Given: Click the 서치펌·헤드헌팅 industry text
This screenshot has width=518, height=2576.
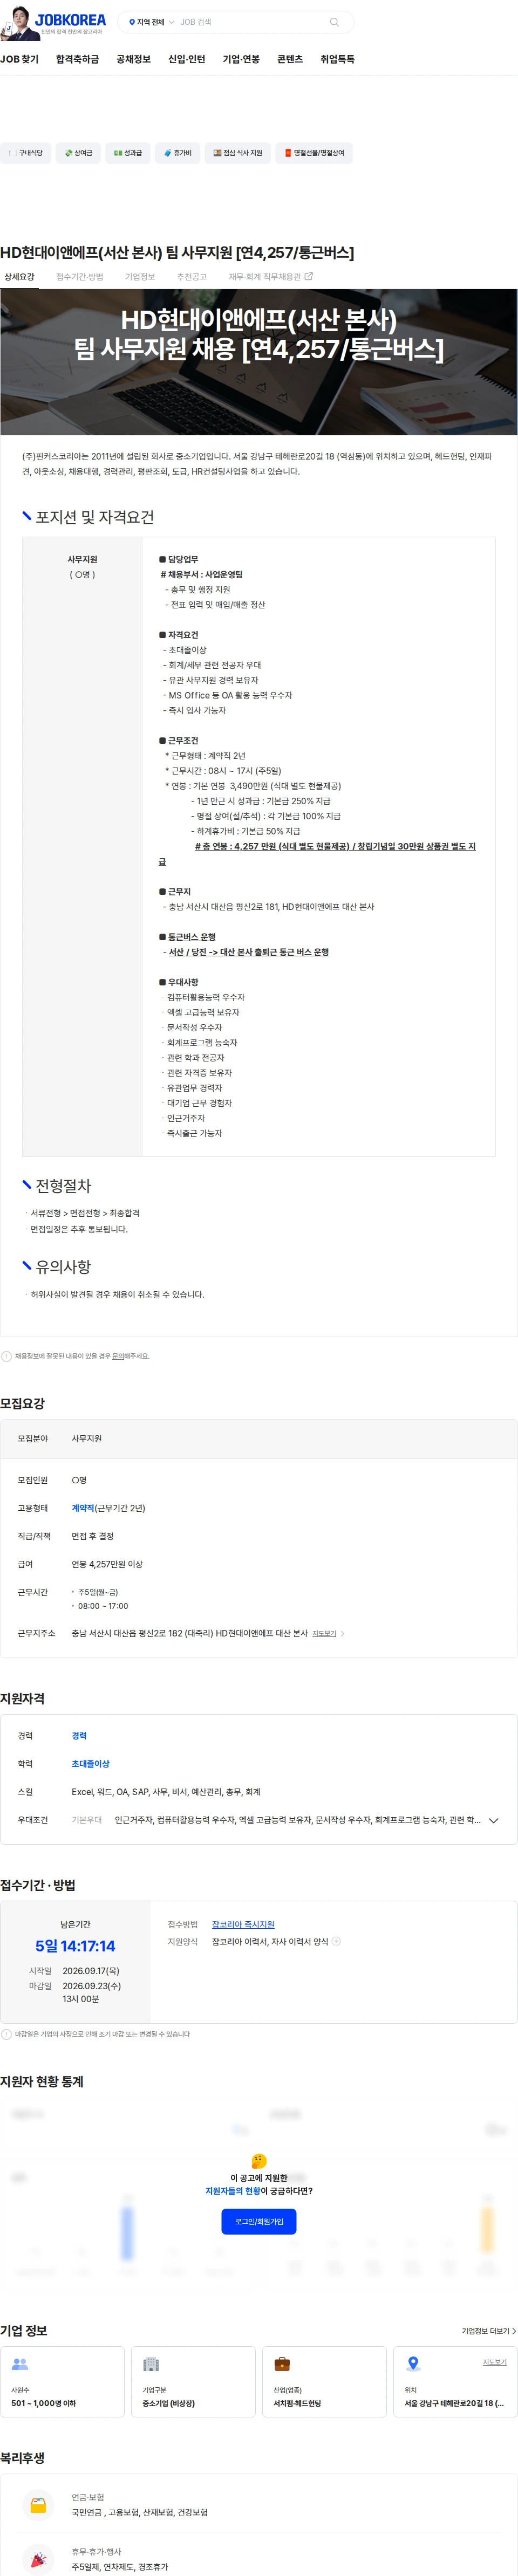Looking at the screenshot, I should (x=297, y=2403).
